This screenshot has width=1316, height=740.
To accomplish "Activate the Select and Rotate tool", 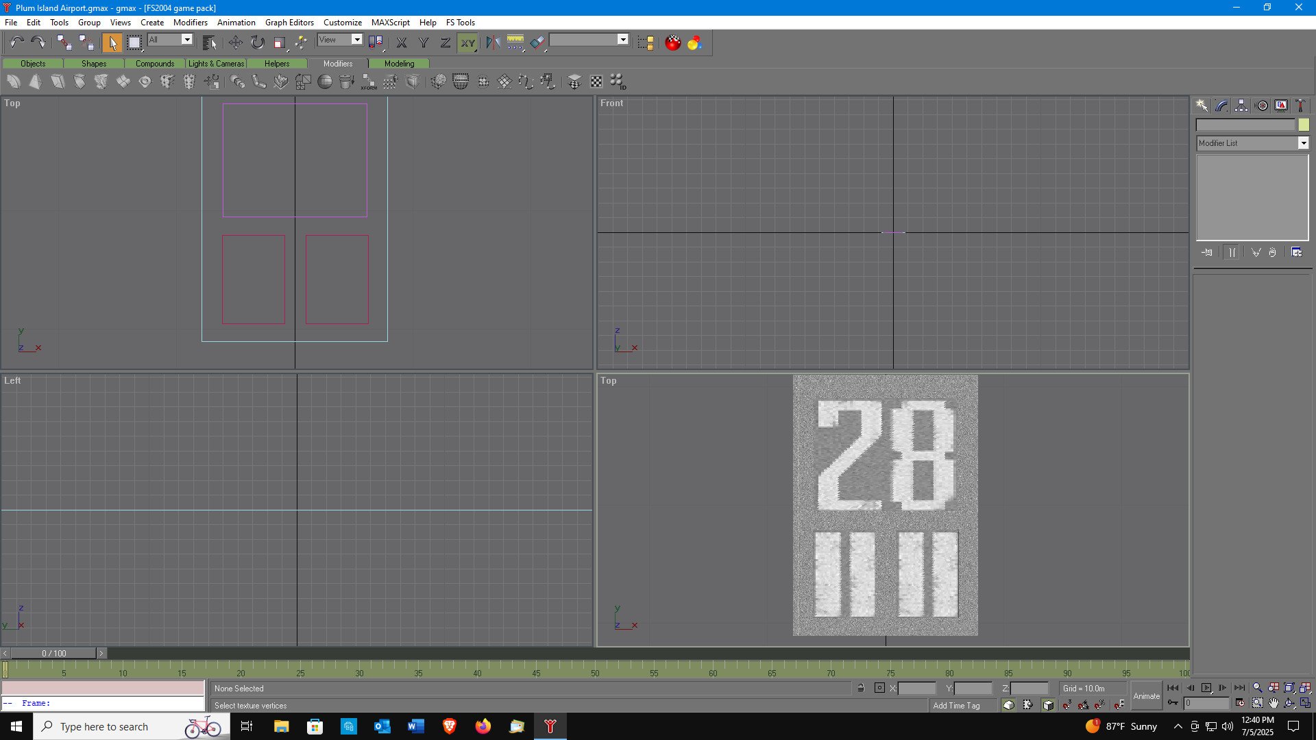I will (x=257, y=42).
